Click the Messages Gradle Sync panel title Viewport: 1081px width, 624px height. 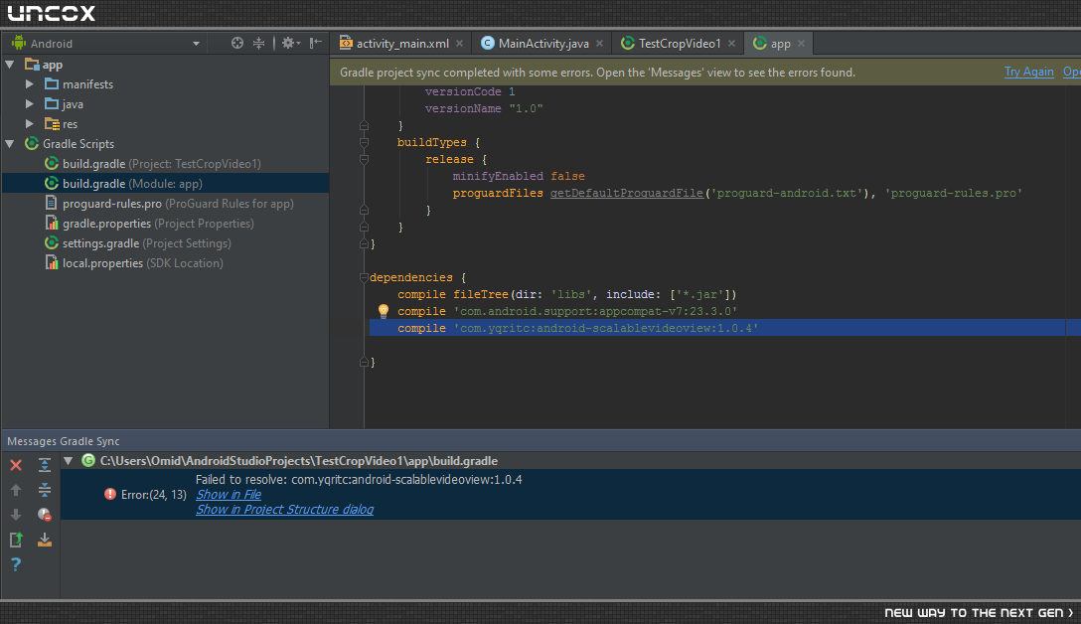point(64,441)
